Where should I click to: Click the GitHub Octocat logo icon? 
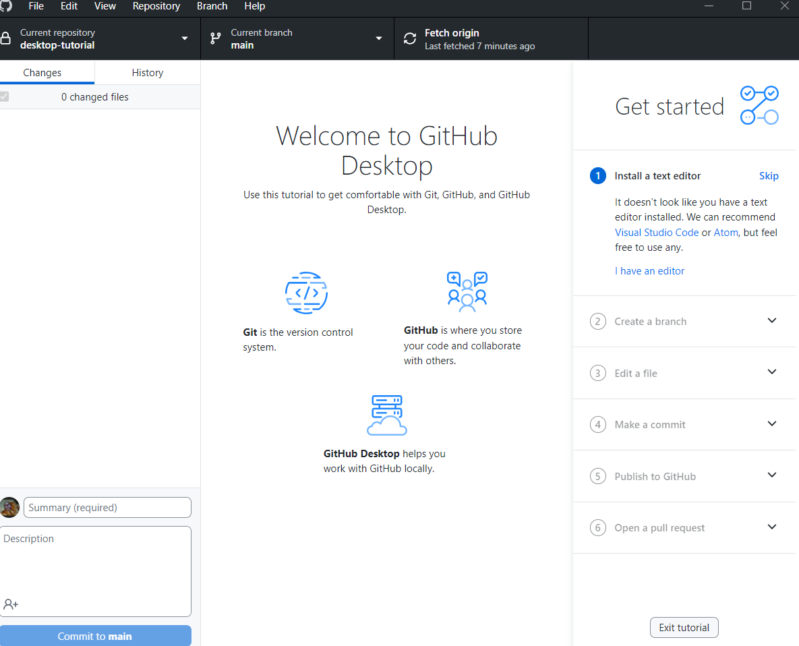coord(5,5)
